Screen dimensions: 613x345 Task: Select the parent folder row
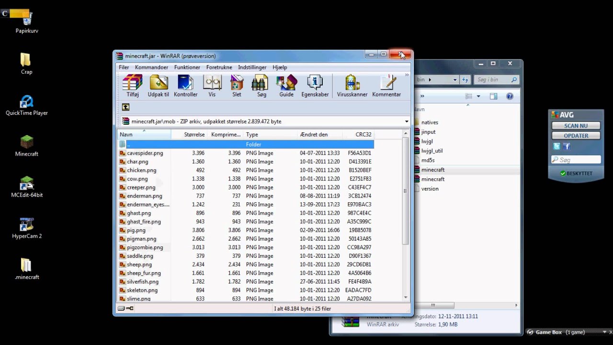(246, 144)
